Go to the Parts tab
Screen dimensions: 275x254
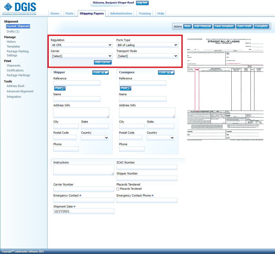pos(69,13)
